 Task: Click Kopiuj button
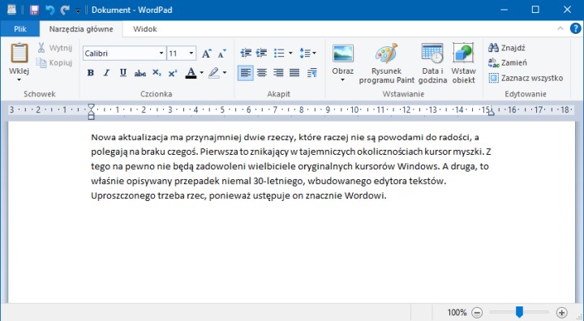54,62
